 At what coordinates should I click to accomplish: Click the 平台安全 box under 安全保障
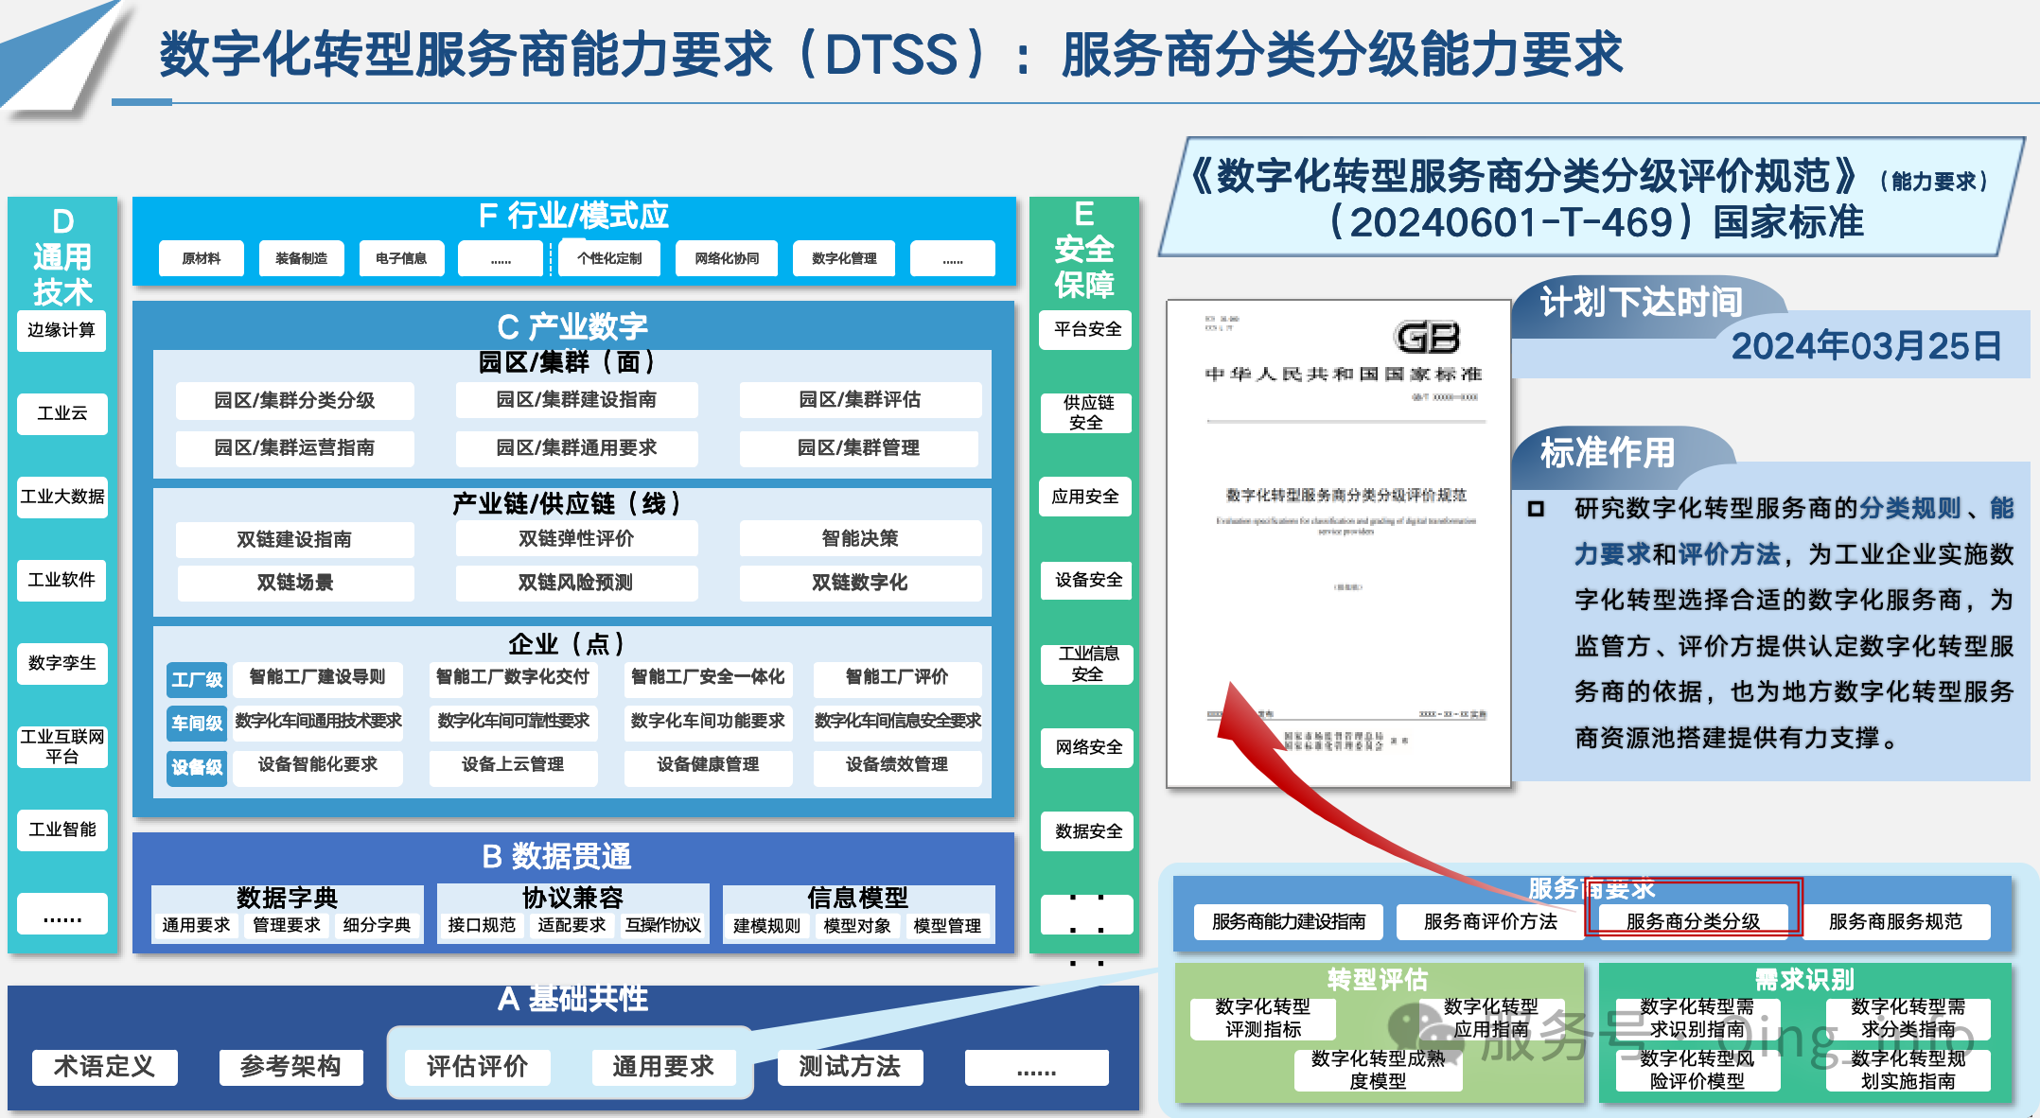coord(1087,329)
